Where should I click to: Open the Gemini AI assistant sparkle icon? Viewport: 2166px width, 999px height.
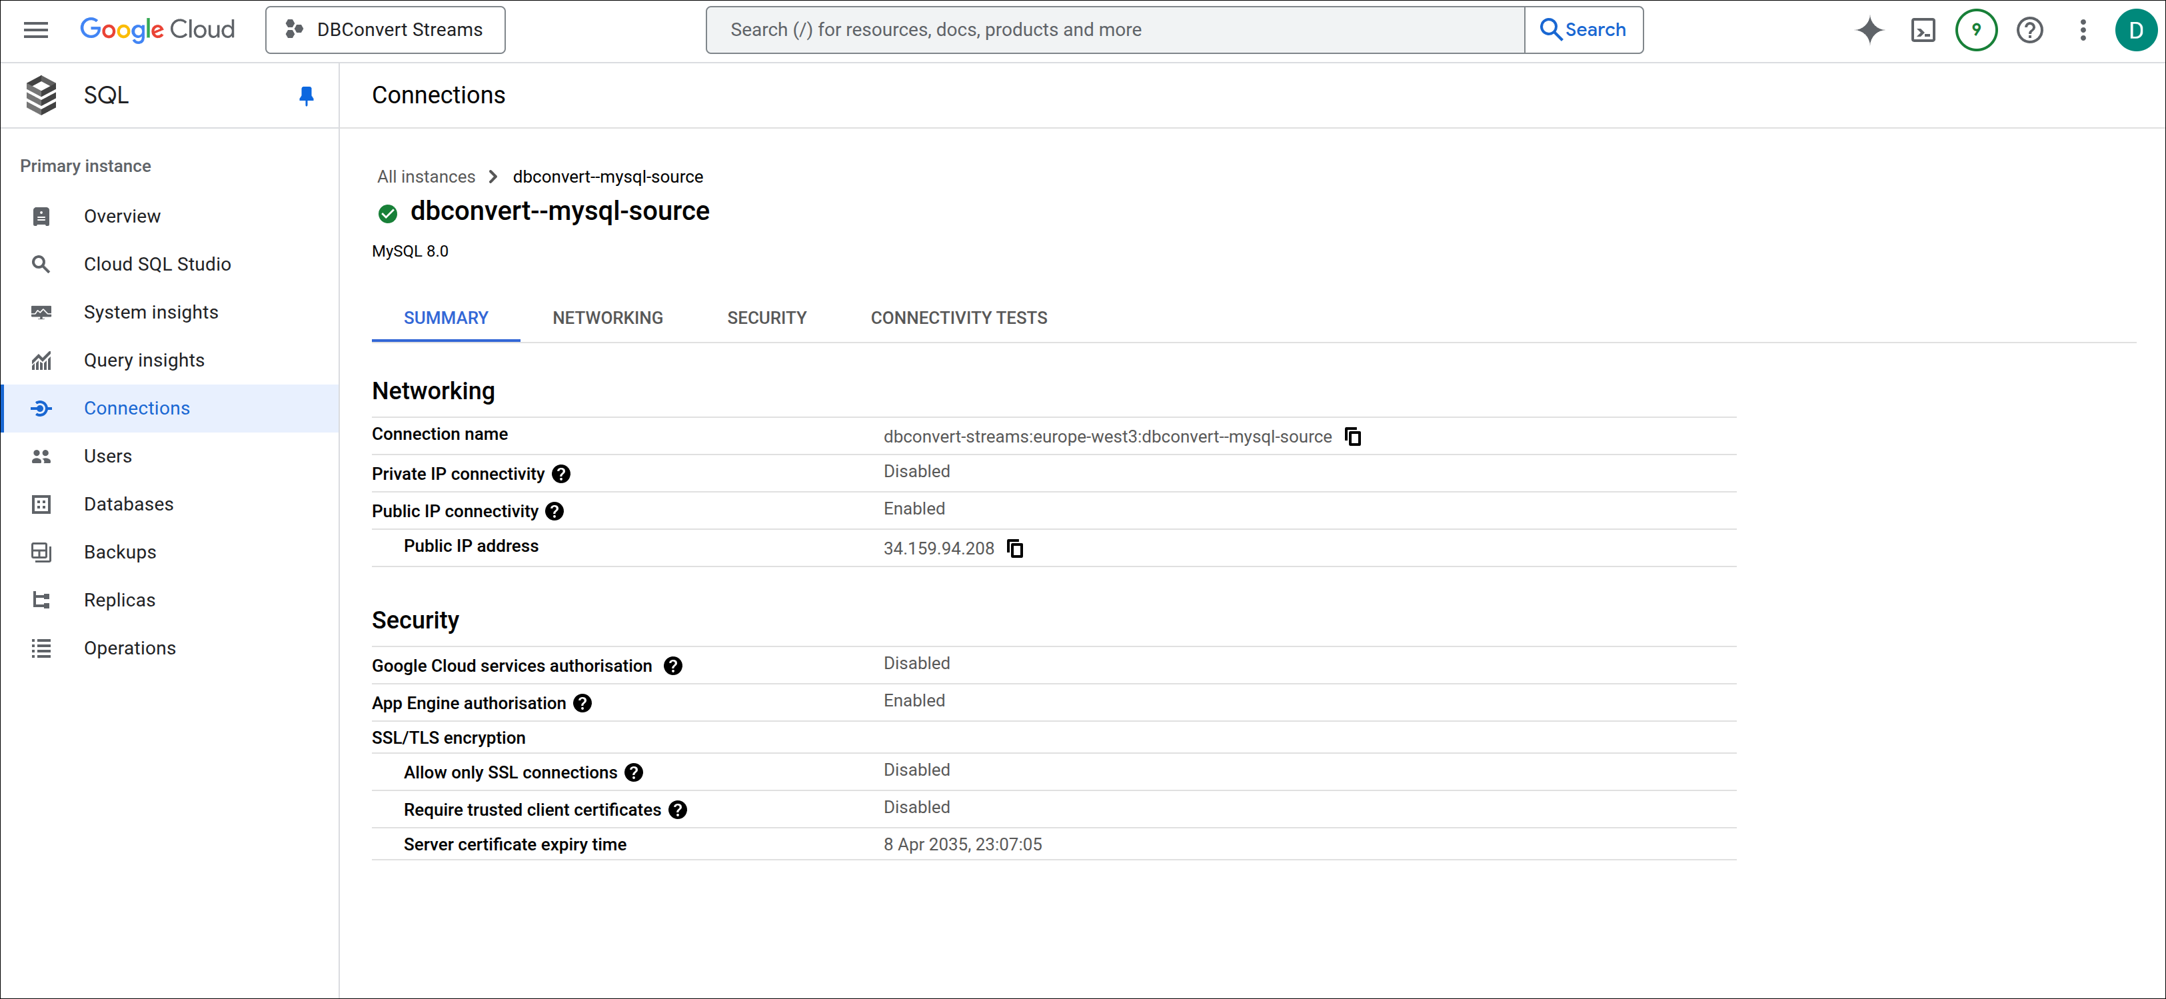click(1870, 30)
